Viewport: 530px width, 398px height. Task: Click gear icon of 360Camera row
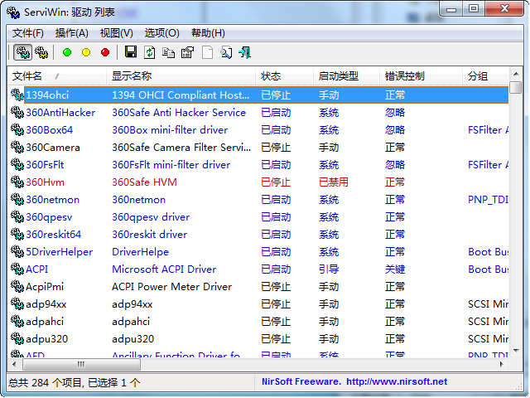pyautogui.click(x=17, y=148)
